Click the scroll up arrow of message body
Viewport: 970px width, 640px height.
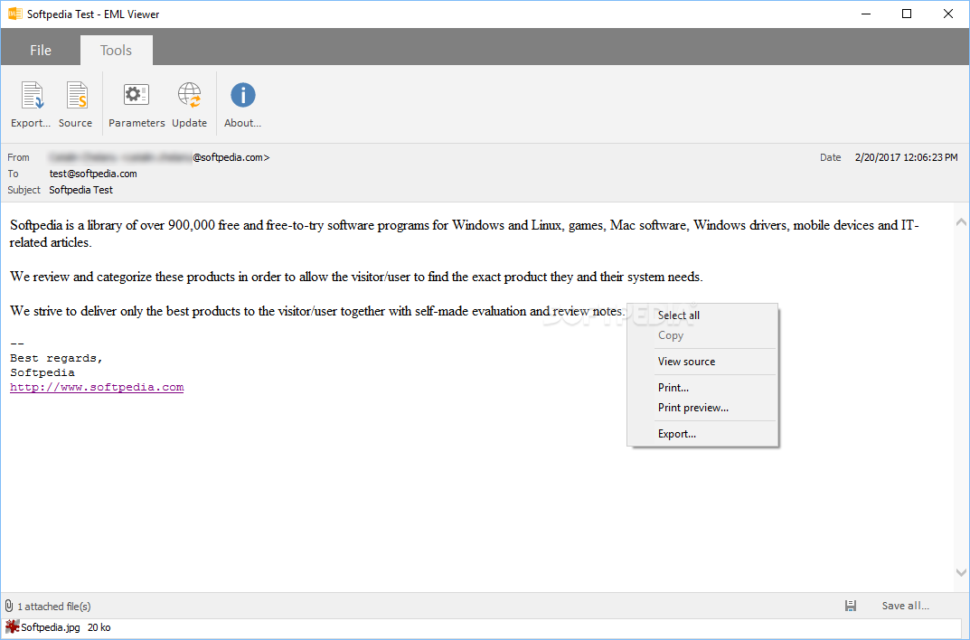(961, 221)
